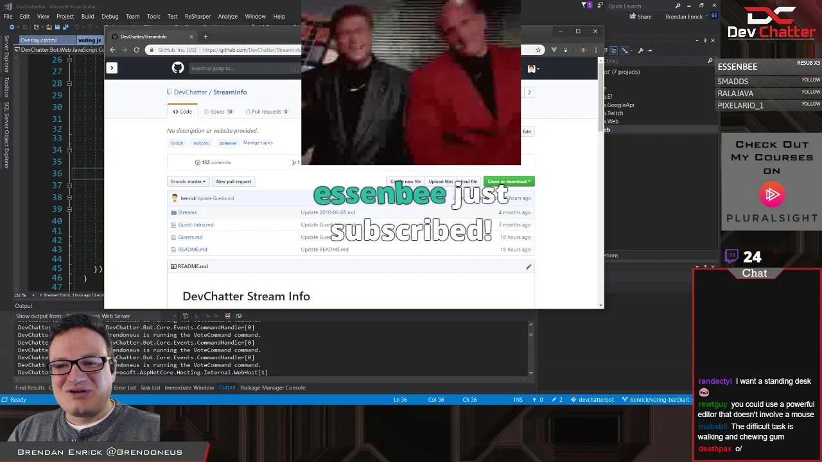Open the Guest-Intro.md file
The height and width of the screenshot is (462, 822).
(196, 225)
